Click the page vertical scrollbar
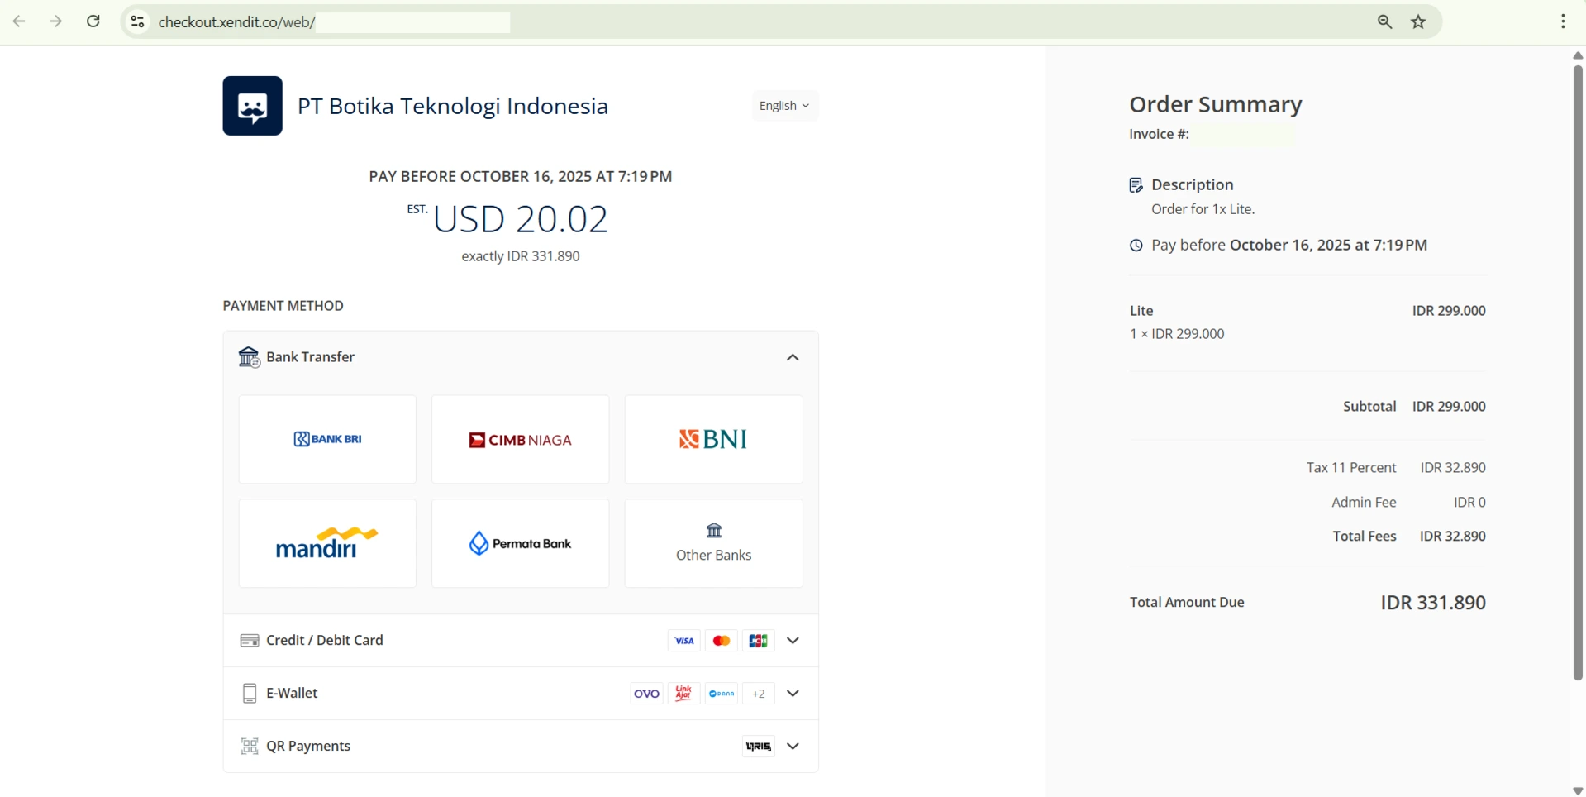 (x=1578, y=372)
